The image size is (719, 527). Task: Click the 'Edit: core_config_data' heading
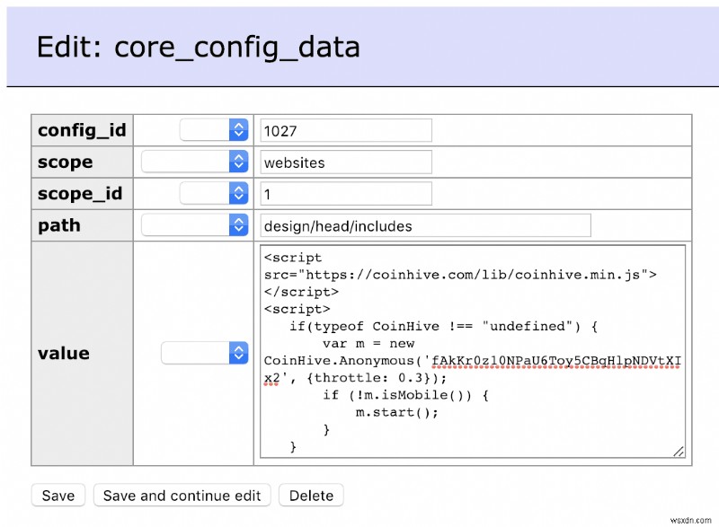coord(198,47)
